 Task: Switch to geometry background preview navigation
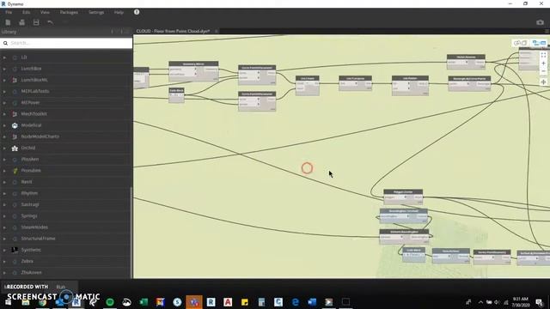pyautogui.click(x=520, y=43)
